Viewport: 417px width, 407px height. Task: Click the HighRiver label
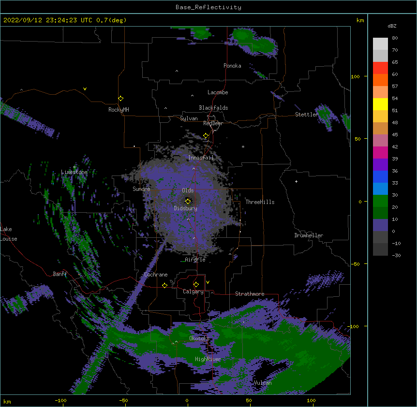208,359
